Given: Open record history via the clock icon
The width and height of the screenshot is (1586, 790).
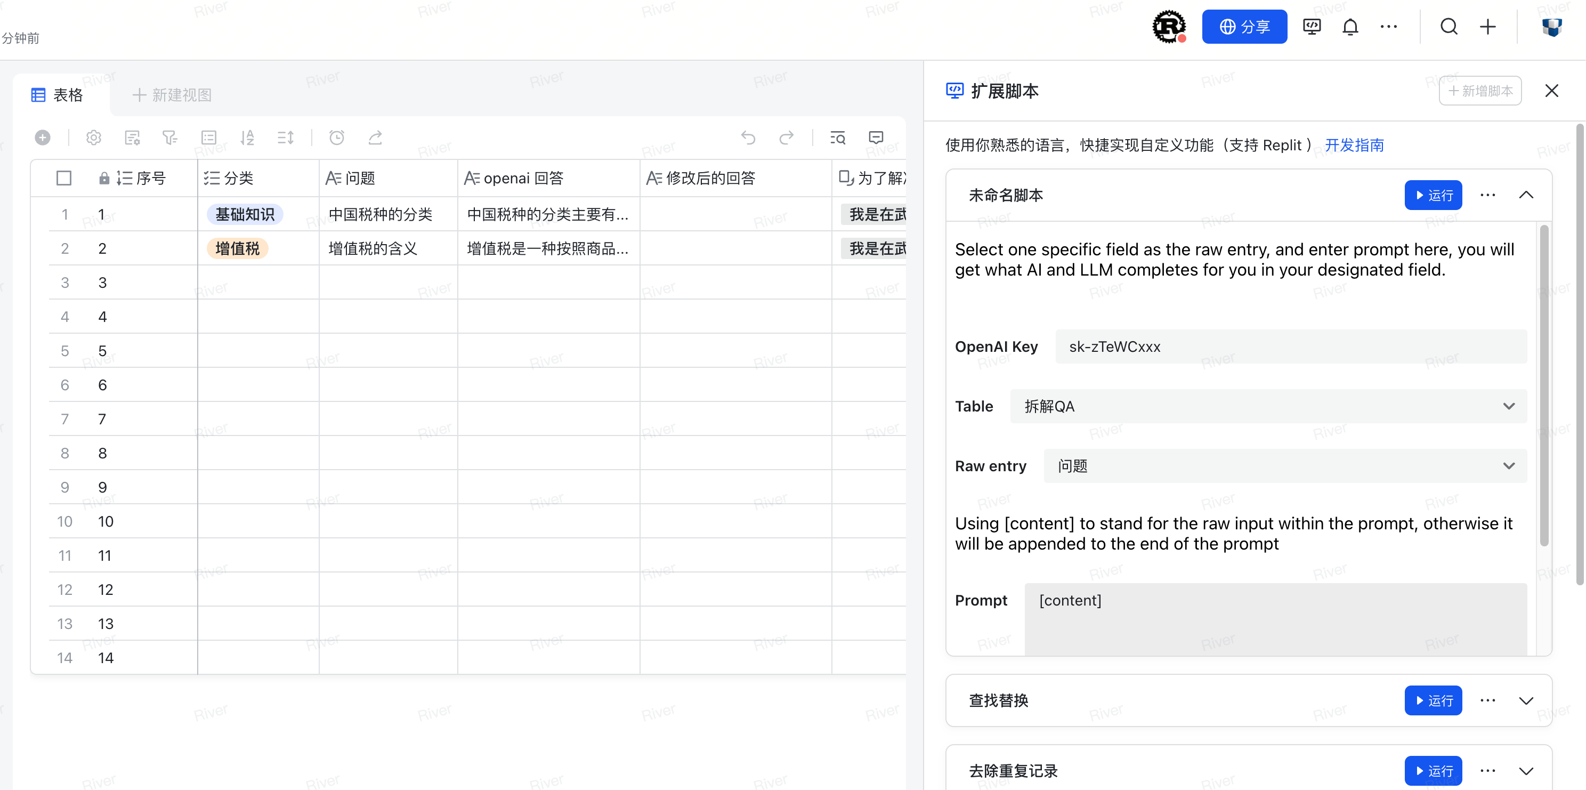Looking at the screenshot, I should pos(337,138).
